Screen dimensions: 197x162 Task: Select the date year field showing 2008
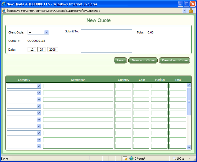point(52,50)
